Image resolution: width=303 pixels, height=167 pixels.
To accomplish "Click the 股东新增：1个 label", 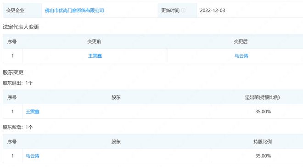I will (18, 127).
